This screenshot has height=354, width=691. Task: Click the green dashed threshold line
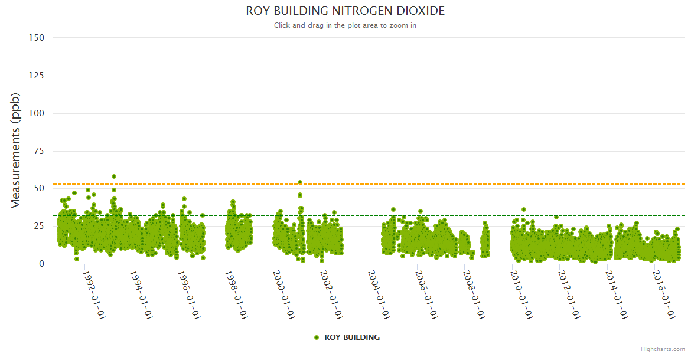coord(413,215)
